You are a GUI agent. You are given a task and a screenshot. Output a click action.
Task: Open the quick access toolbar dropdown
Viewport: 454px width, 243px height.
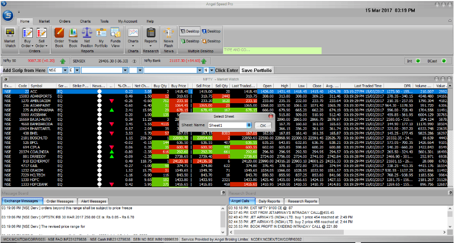19,12
